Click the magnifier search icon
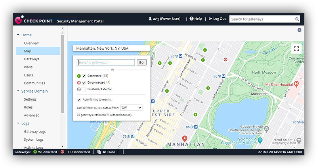This screenshot has height=168, width=317. tap(297, 19)
